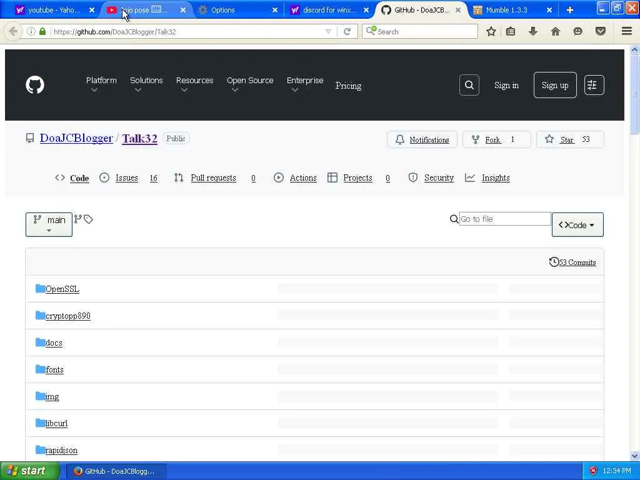This screenshot has height=480, width=640.
Task: Expand the Open Source menu
Action: point(250,84)
